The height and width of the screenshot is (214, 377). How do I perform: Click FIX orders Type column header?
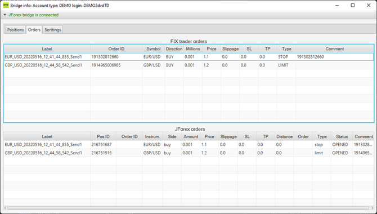286,49
